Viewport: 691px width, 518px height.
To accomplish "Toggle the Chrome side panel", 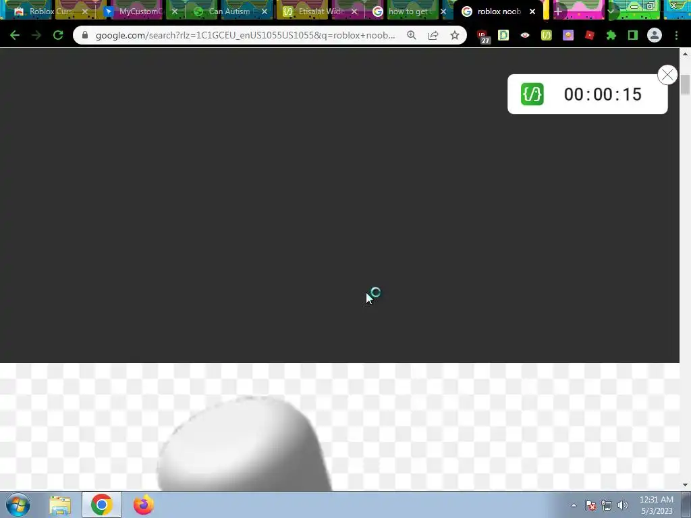I will 633,35.
